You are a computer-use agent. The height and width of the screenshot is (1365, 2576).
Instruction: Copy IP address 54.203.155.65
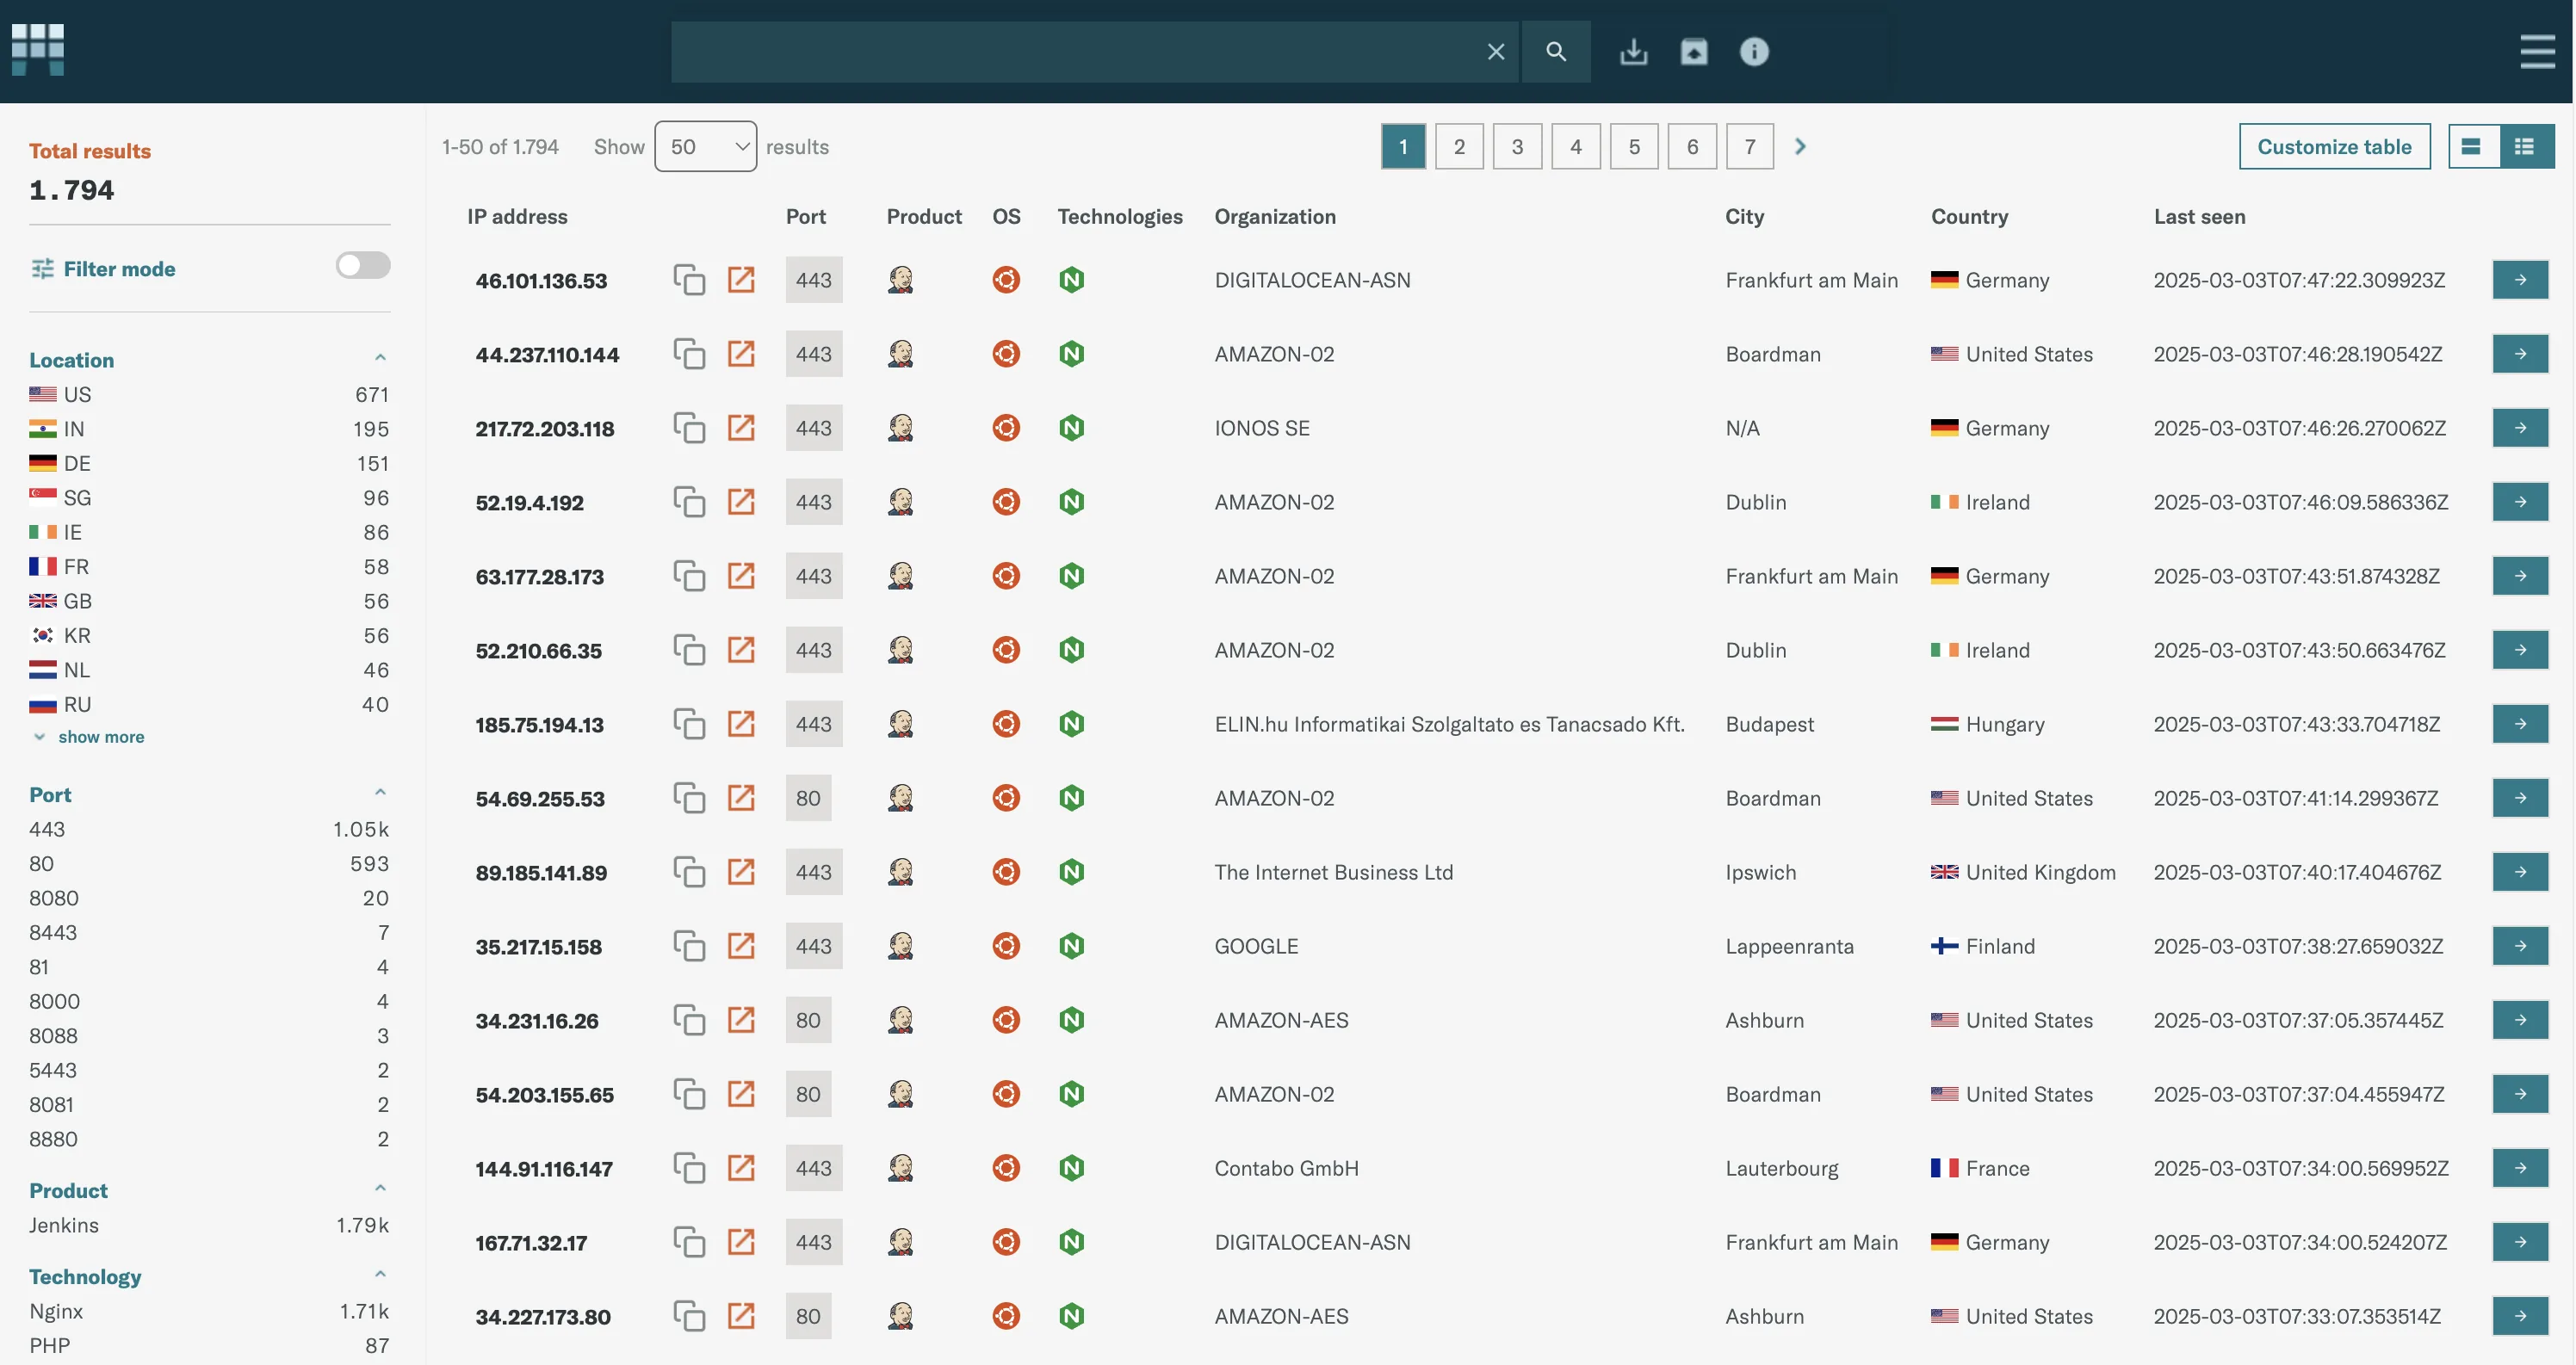pyautogui.click(x=689, y=1094)
